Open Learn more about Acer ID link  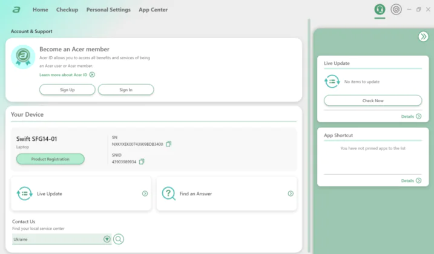pyautogui.click(x=63, y=75)
